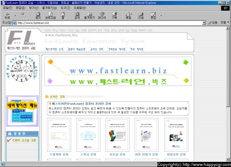The image size is (231, 167).
Task: Click the Back (뒤로) toolbar button
Action: (x=7, y=16)
